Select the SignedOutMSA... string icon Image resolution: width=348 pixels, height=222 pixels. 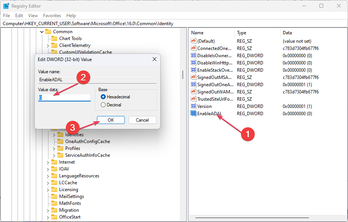(x=193, y=77)
